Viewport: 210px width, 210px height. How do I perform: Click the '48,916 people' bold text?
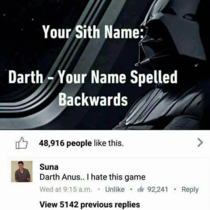(65, 143)
